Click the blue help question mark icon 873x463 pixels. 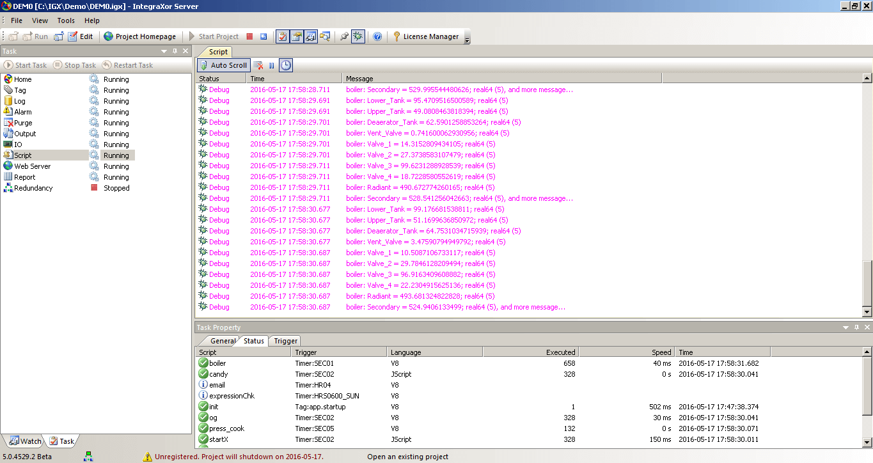[x=377, y=36]
